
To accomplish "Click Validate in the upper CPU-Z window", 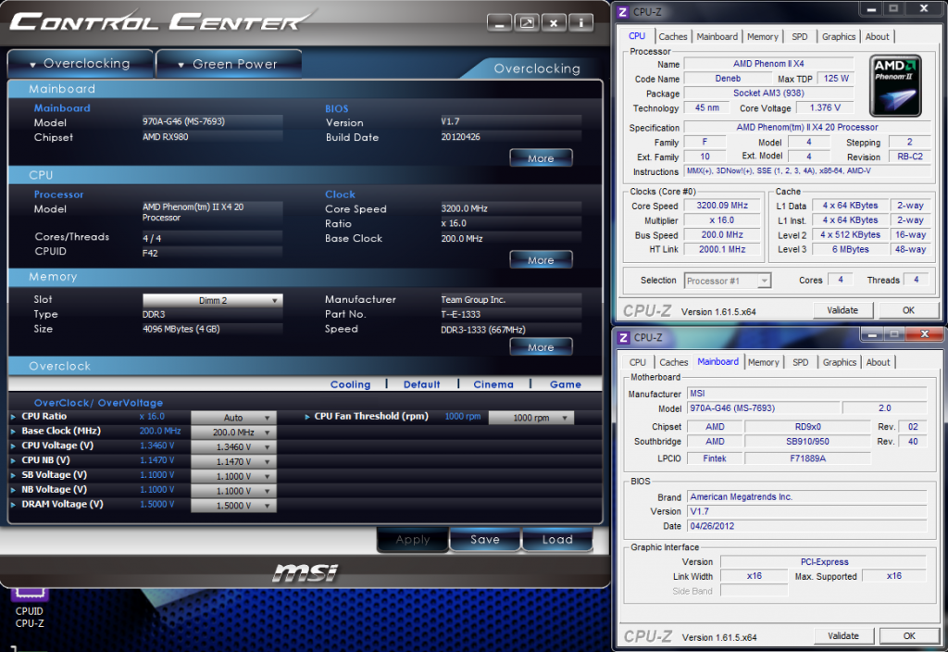I will [842, 310].
